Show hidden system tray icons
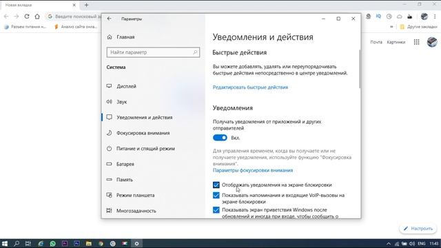 point(389,243)
